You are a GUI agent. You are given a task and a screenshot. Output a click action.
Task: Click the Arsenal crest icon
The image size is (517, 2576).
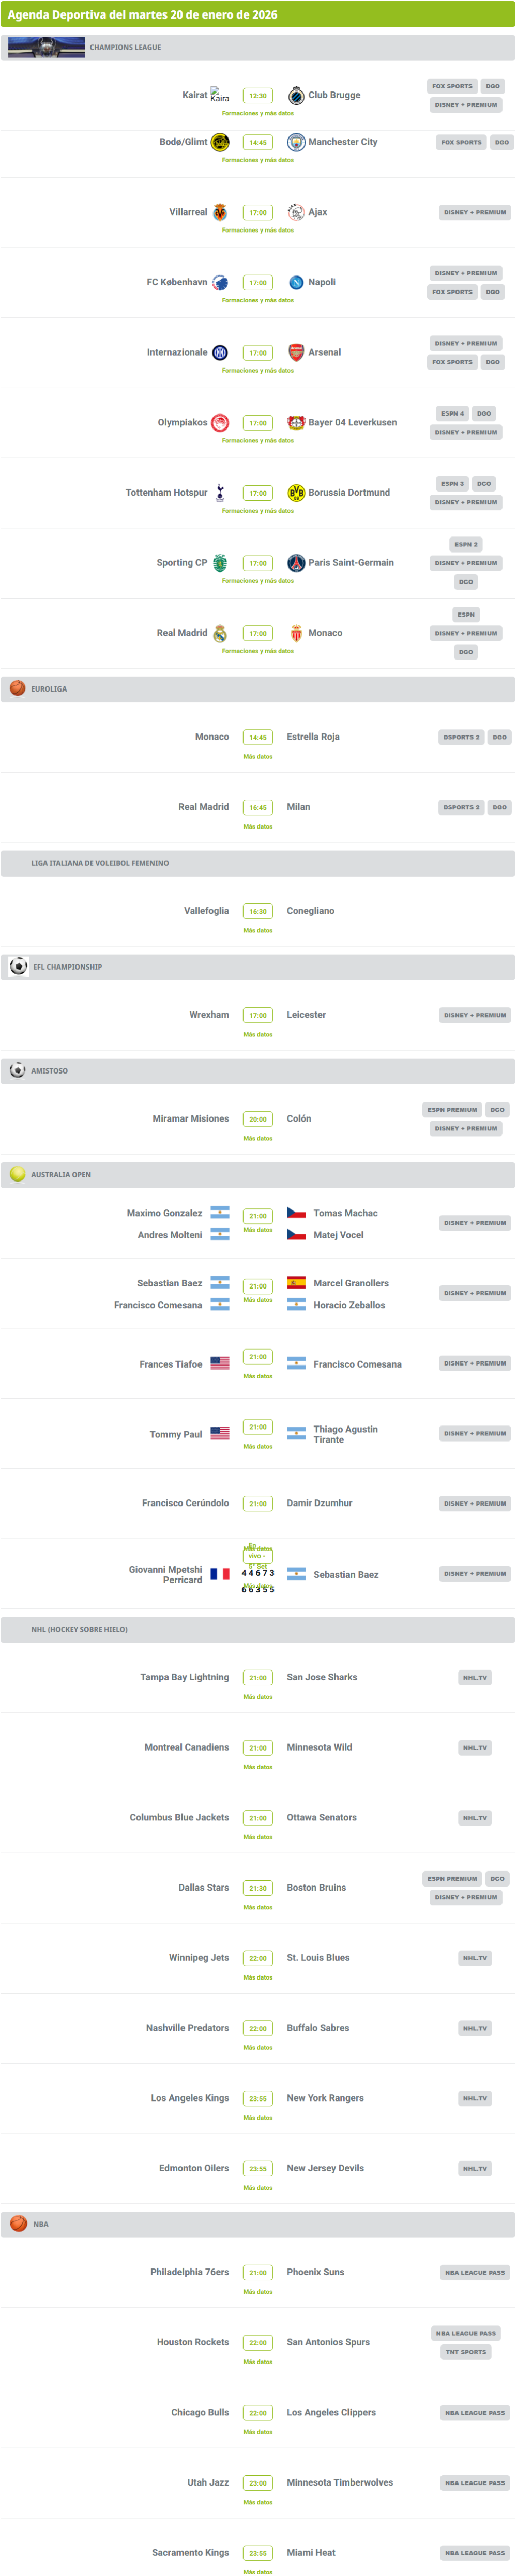coord(296,353)
